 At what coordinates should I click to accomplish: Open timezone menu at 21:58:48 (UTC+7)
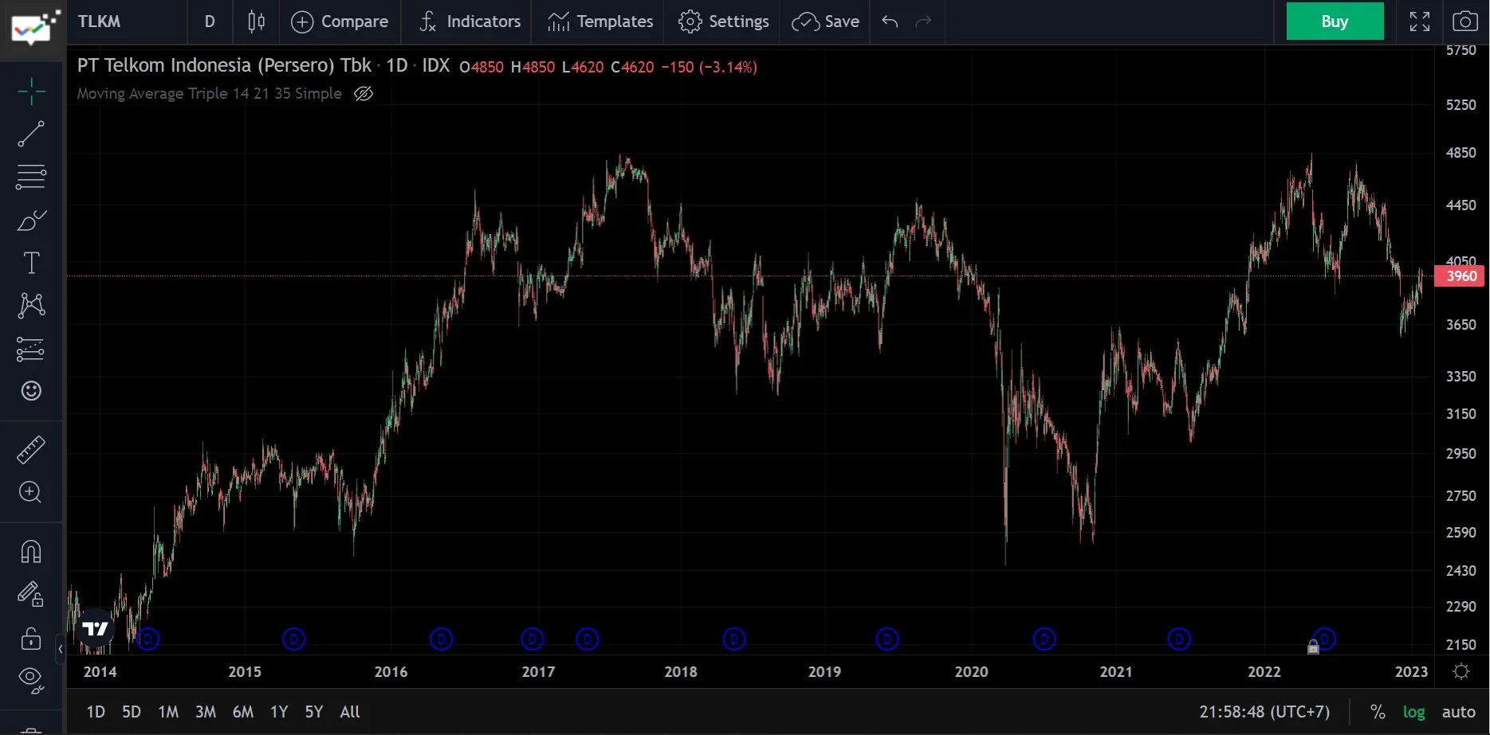(x=1264, y=712)
